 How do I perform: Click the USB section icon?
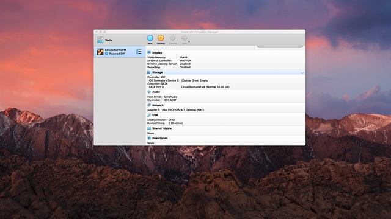[x=149, y=115]
